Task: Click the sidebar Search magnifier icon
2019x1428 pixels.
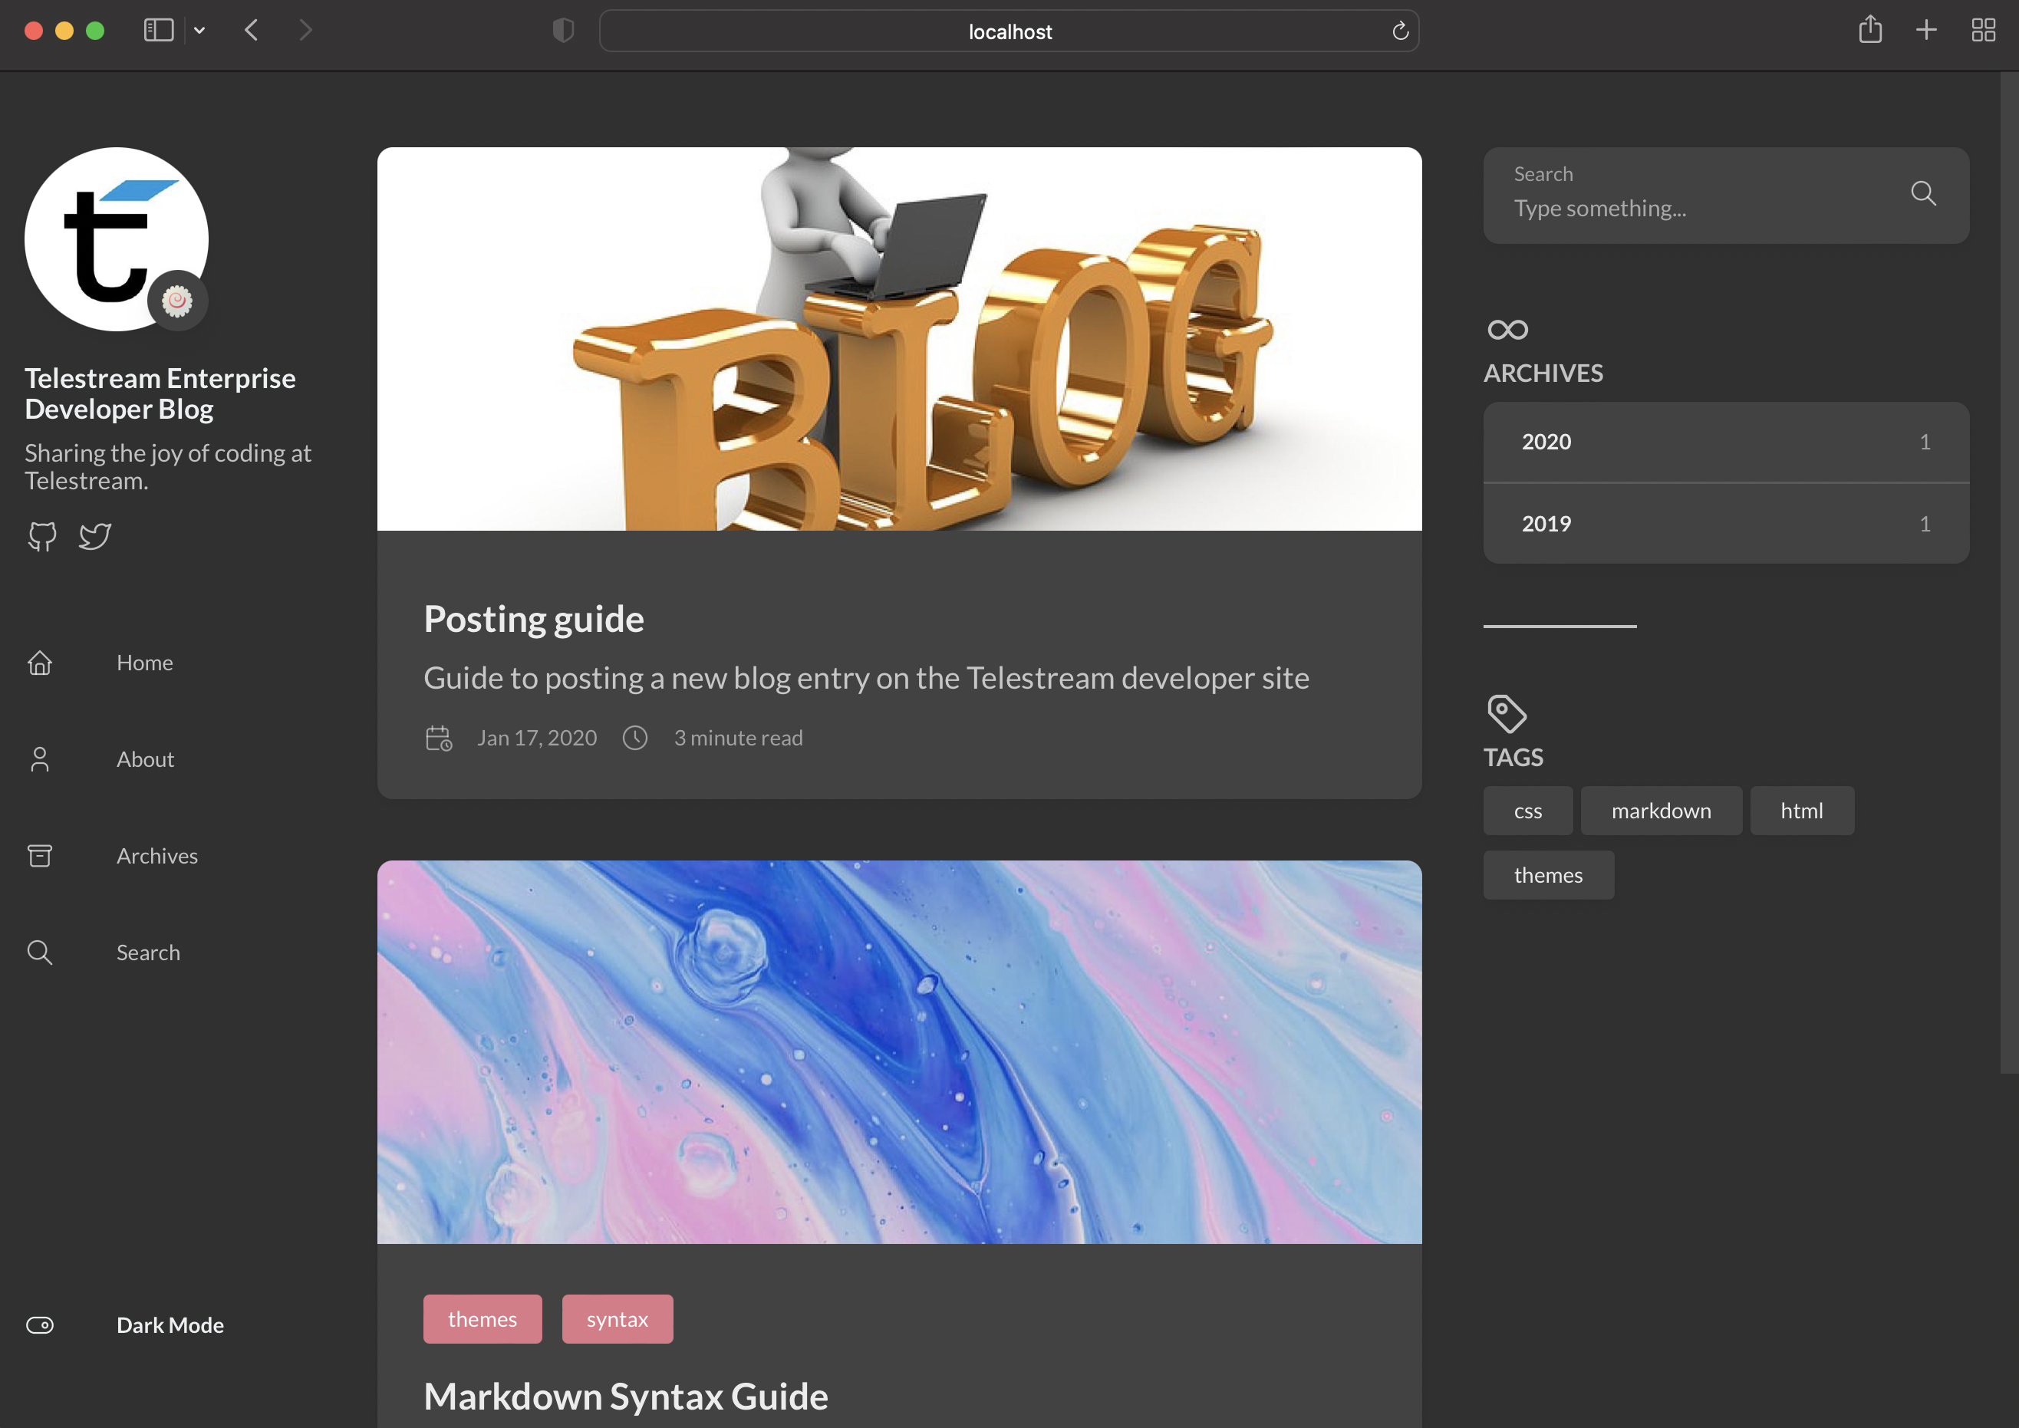Action: point(40,953)
